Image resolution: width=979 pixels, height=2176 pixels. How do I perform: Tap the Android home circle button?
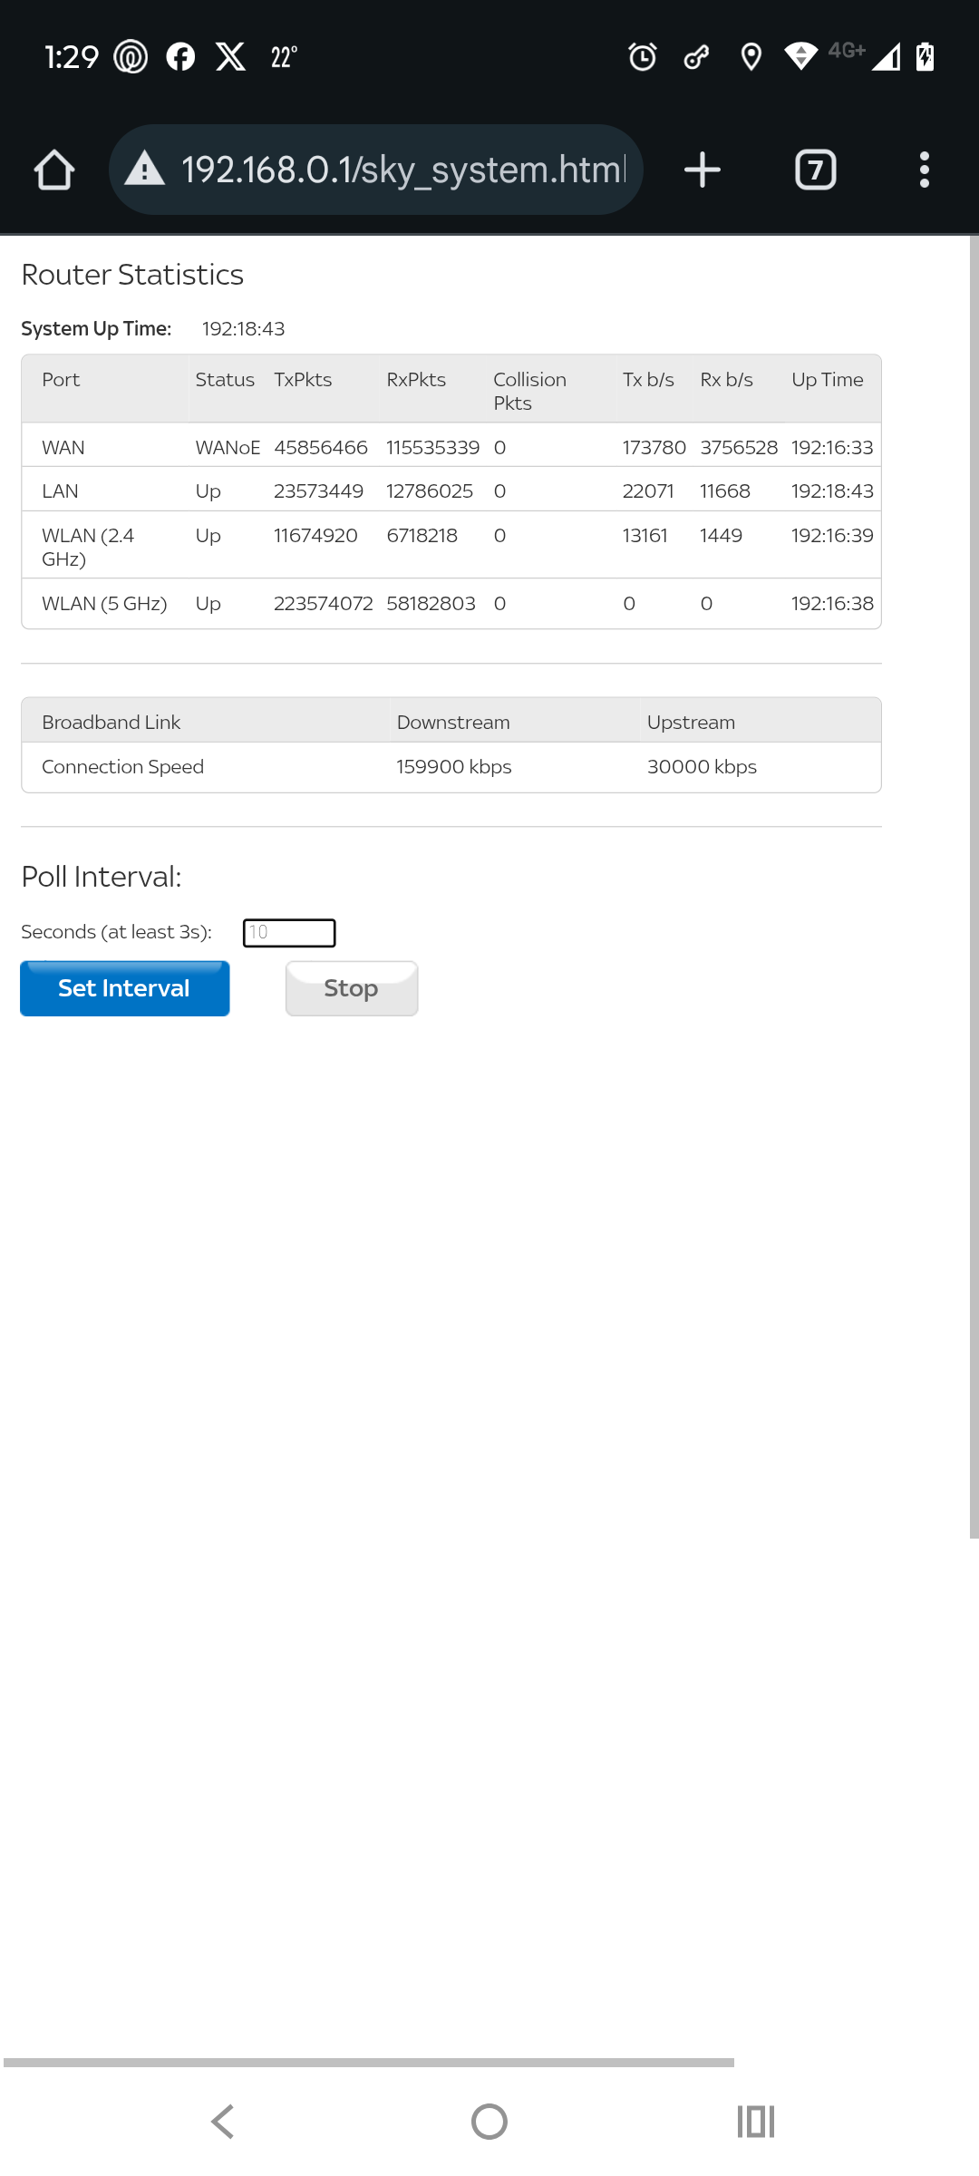(x=489, y=2122)
